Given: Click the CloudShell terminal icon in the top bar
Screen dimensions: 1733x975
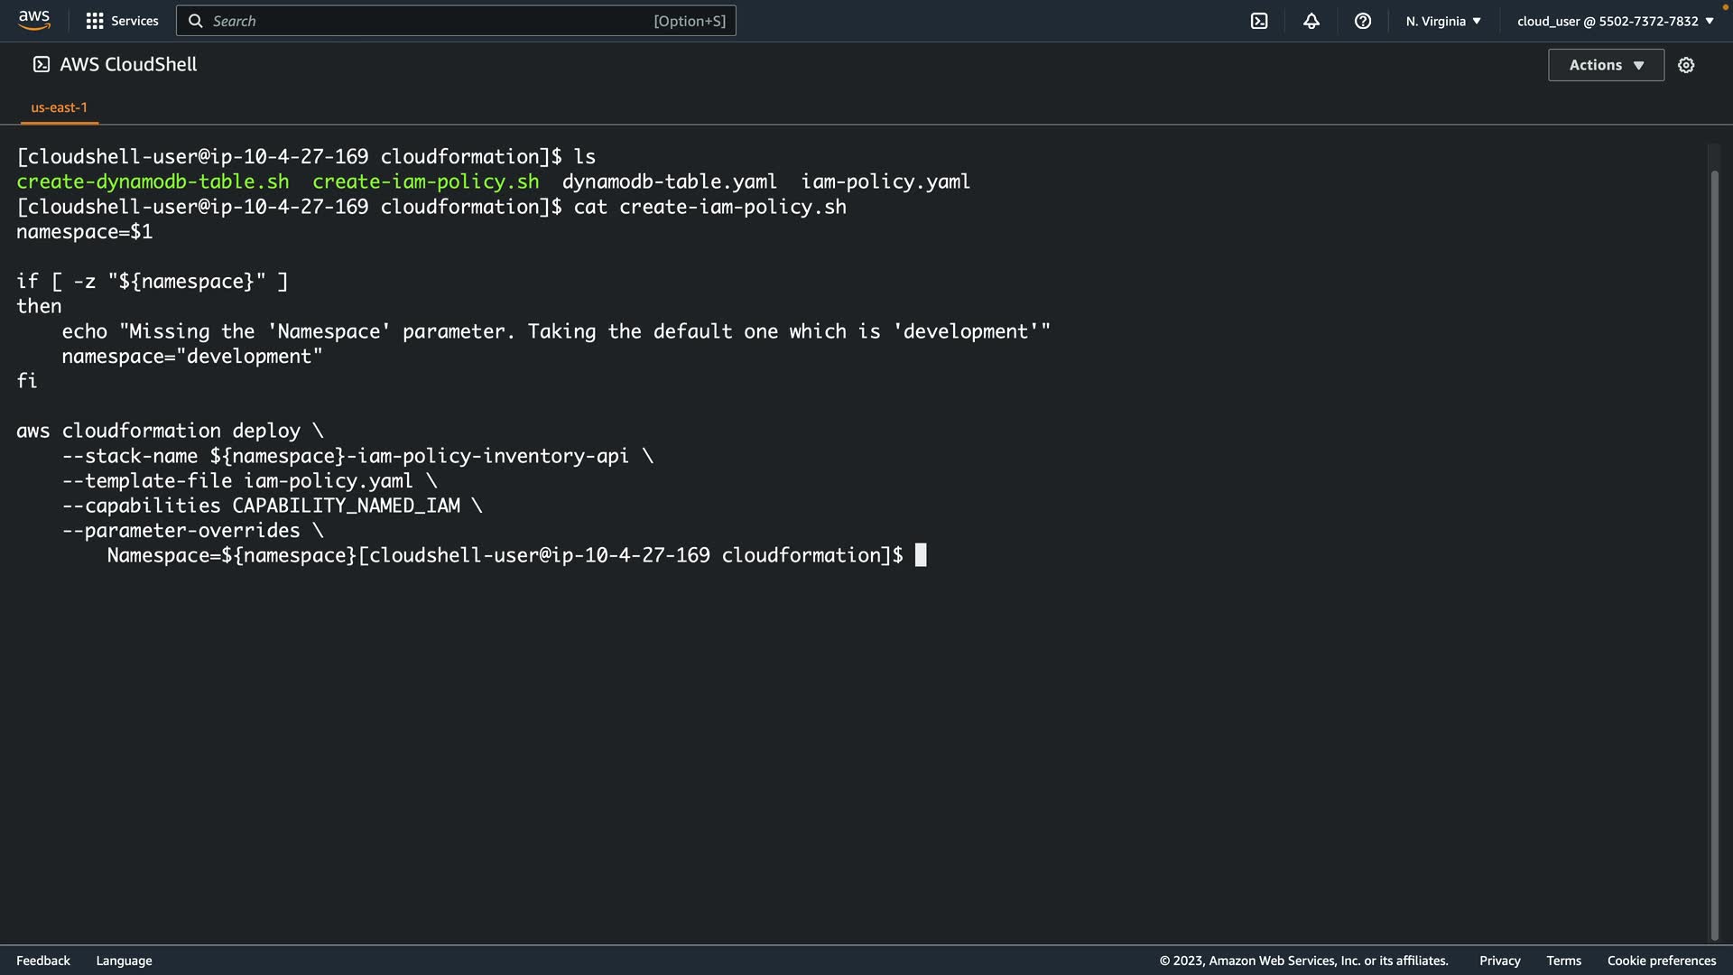Looking at the screenshot, I should pos(1259,21).
